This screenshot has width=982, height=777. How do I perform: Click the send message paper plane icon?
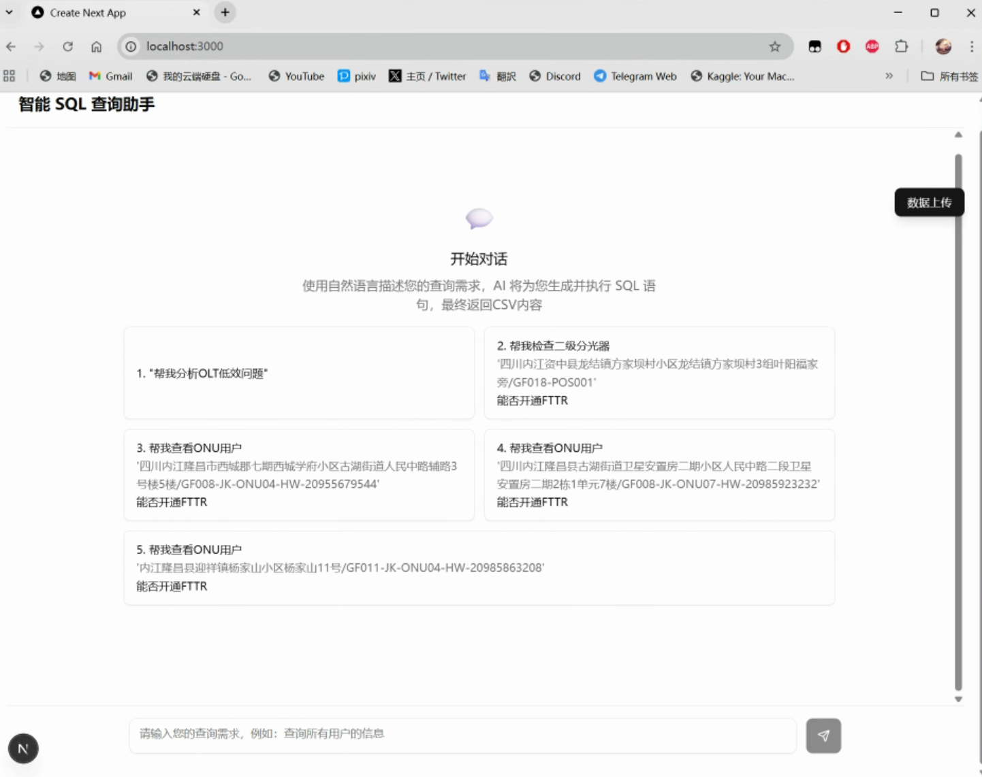coord(823,735)
